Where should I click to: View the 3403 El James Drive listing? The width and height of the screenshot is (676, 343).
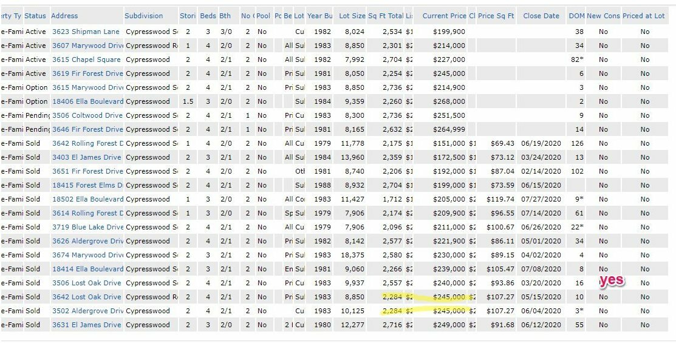[86, 157]
